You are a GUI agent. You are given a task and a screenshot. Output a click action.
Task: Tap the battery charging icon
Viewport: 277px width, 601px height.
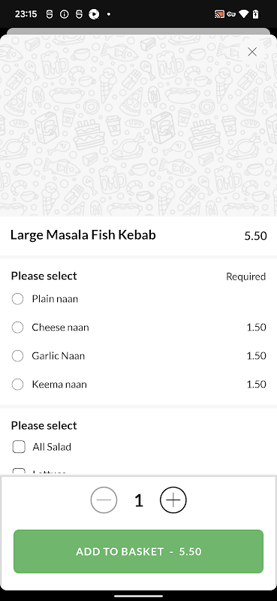click(x=255, y=14)
